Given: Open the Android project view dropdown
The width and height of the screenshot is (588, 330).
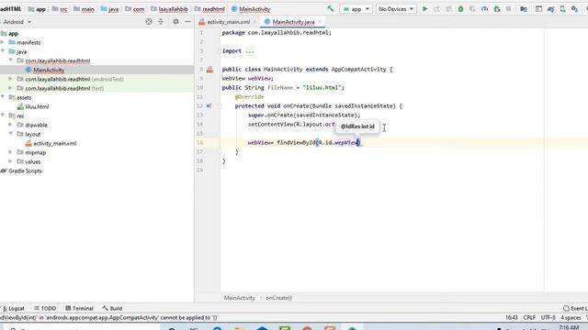Looking at the screenshot, I should click(17, 22).
